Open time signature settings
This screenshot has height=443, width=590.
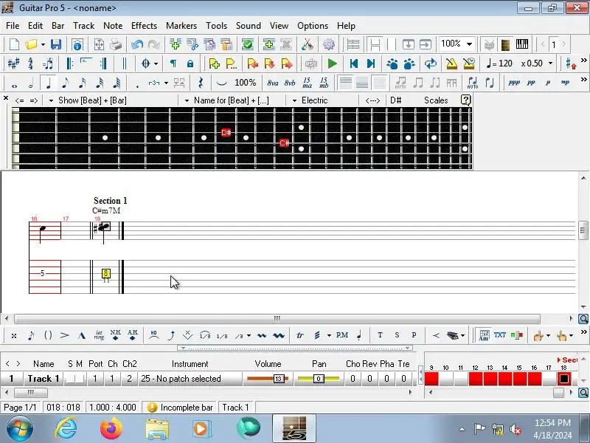point(30,63)
